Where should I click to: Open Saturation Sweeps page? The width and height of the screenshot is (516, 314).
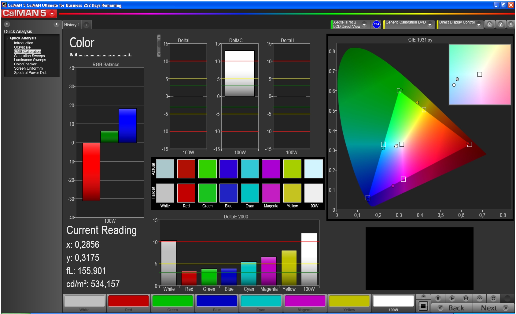click(x=29, y=56)
